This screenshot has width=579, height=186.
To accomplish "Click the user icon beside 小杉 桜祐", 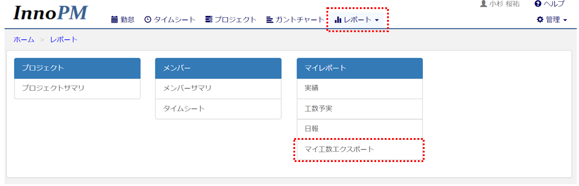I will (x=483, y=4).
